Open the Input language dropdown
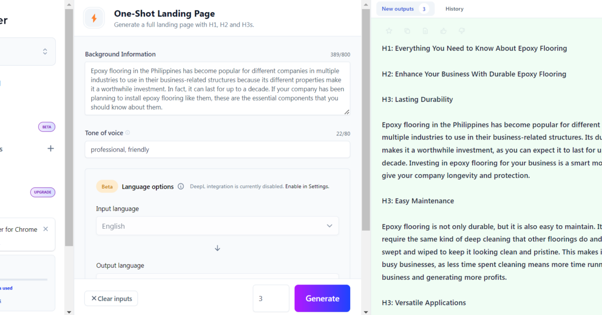This screenshot has width=602, height=315. pos(217,226)
